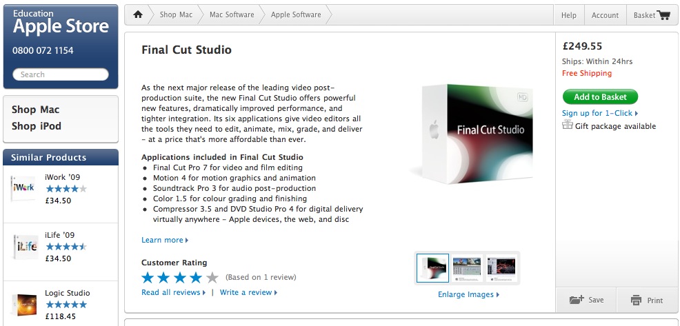Click the Save folder icon
Screen dimensions: 680x326
577,300
